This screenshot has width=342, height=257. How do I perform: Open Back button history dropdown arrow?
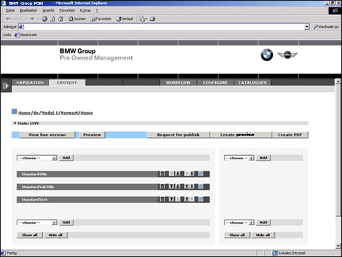point(25,19)
